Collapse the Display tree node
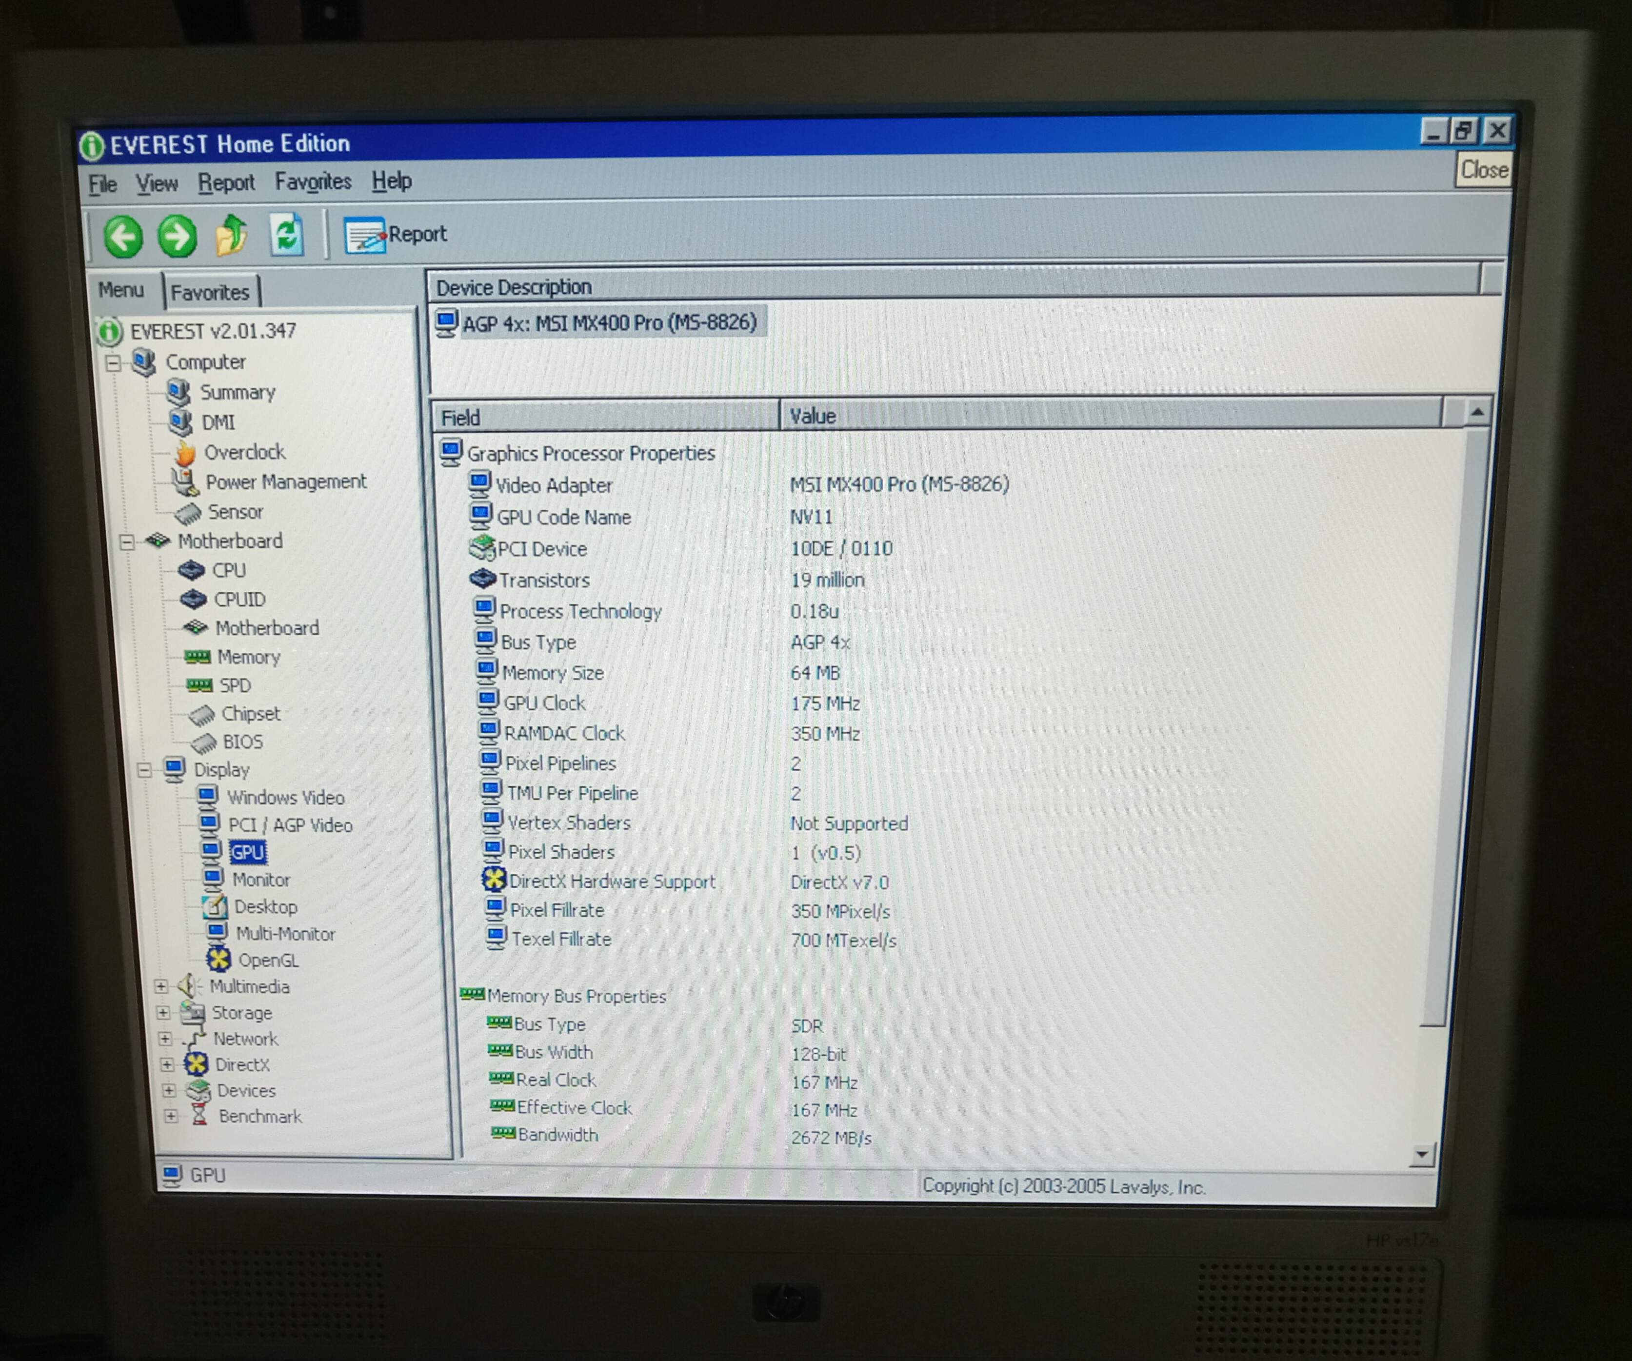This screenshot has width=1632, height=1361. pos(144,770)
